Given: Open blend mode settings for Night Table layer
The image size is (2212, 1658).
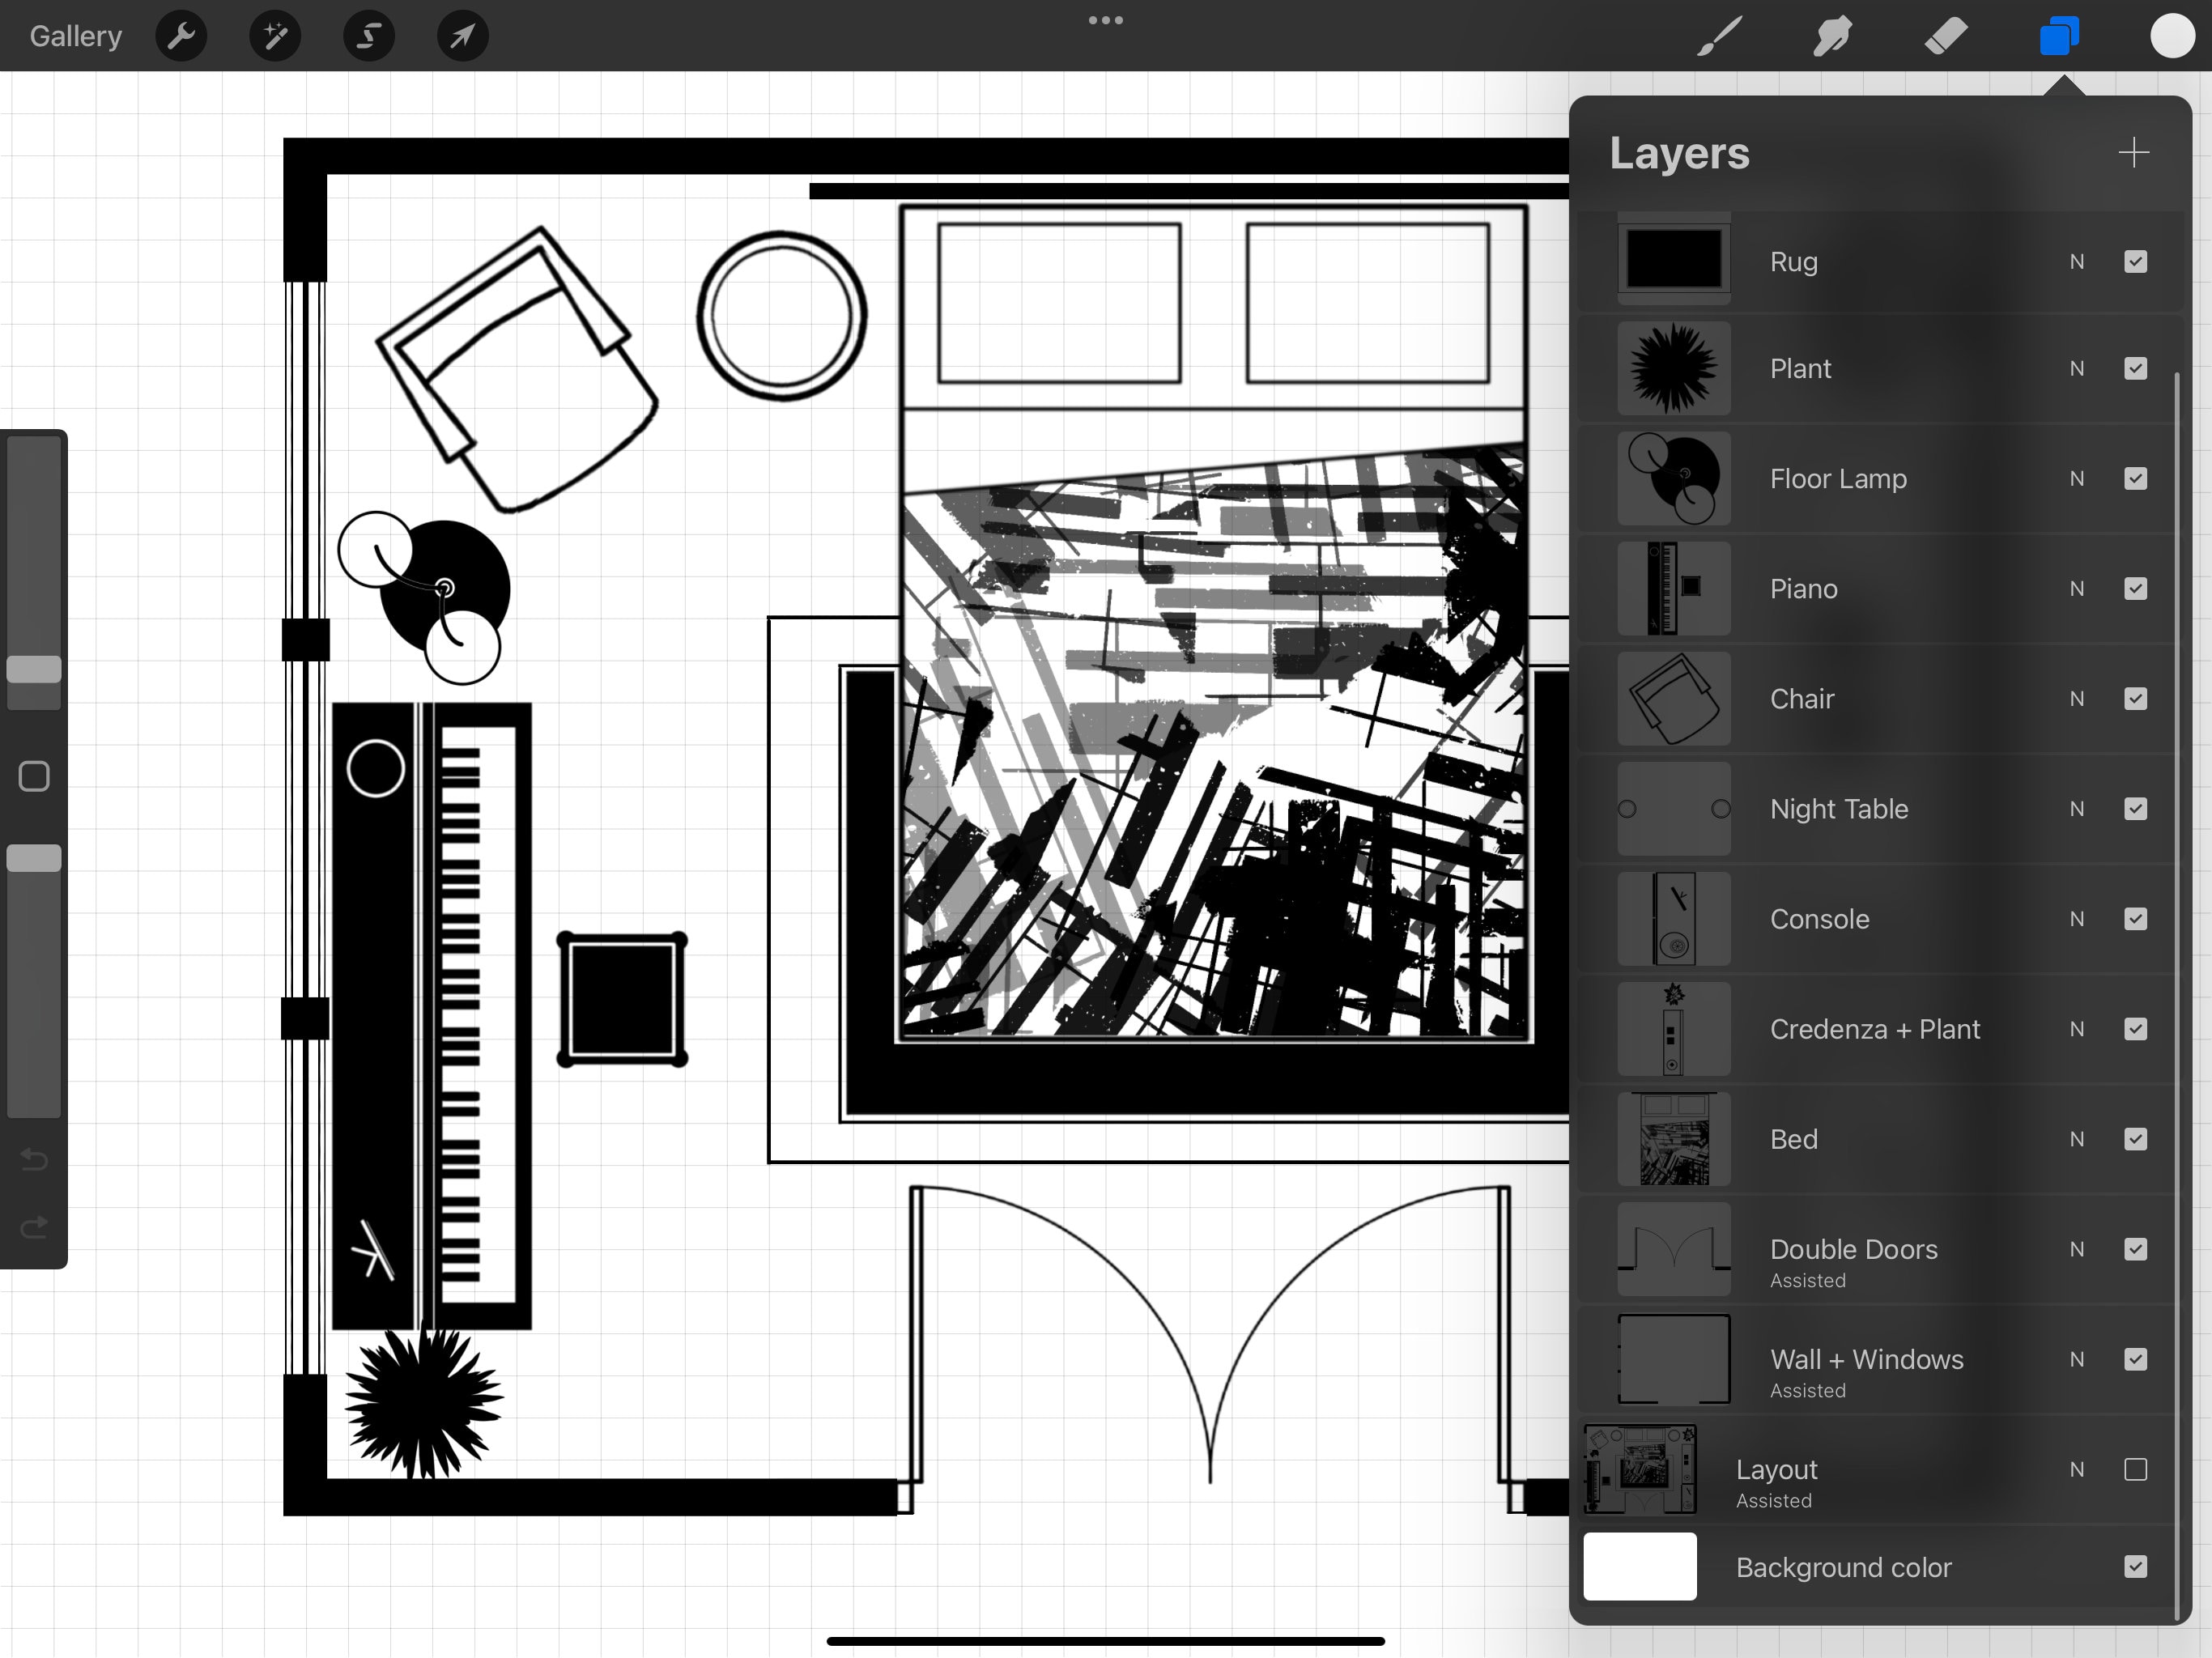Looking at the screenshot, I should pos(2077,809).
